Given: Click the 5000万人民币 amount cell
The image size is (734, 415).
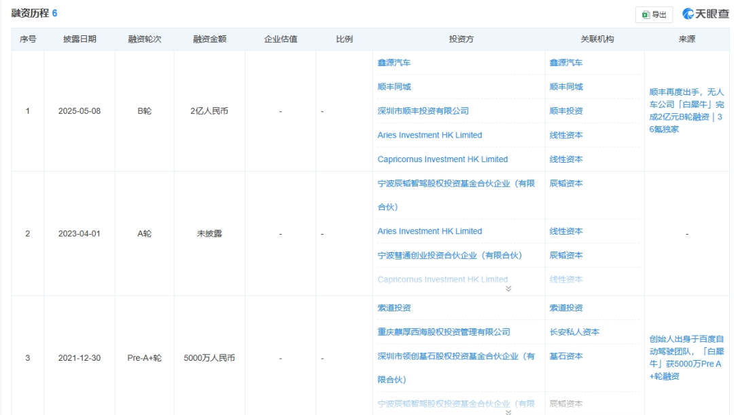Looking at the screenshot, I should (209, 358).
